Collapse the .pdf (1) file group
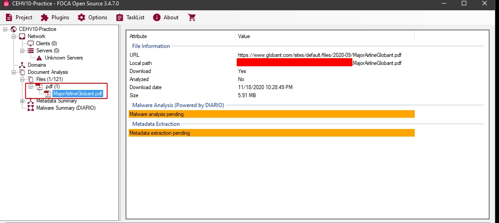This screenshot has width=499, height=223. [x=31, y=86]
